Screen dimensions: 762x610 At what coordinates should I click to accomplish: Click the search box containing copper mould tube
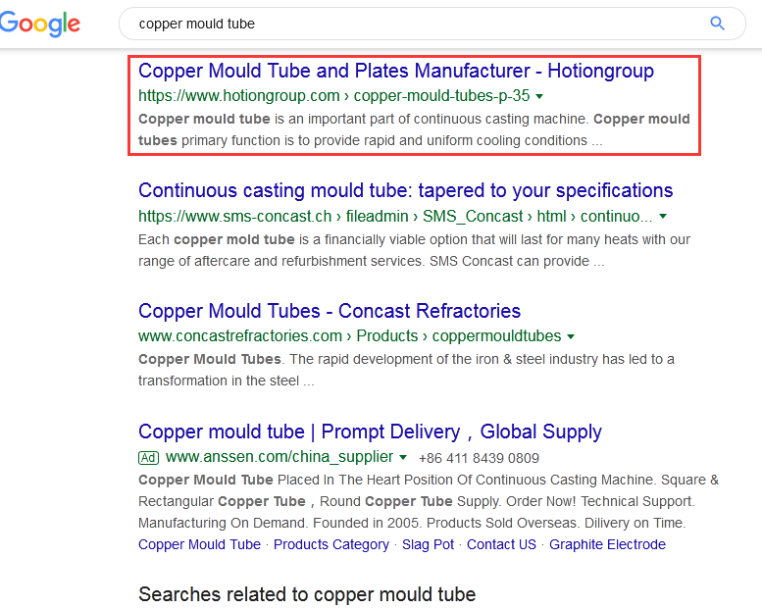pyautogui.click(x=432, y=24)
